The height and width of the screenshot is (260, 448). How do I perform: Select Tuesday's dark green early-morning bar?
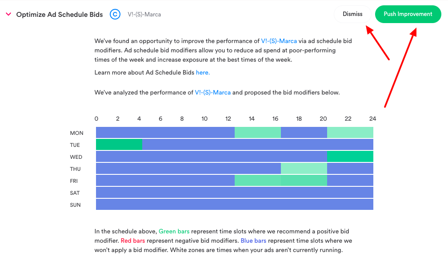[x=119, y=145]
